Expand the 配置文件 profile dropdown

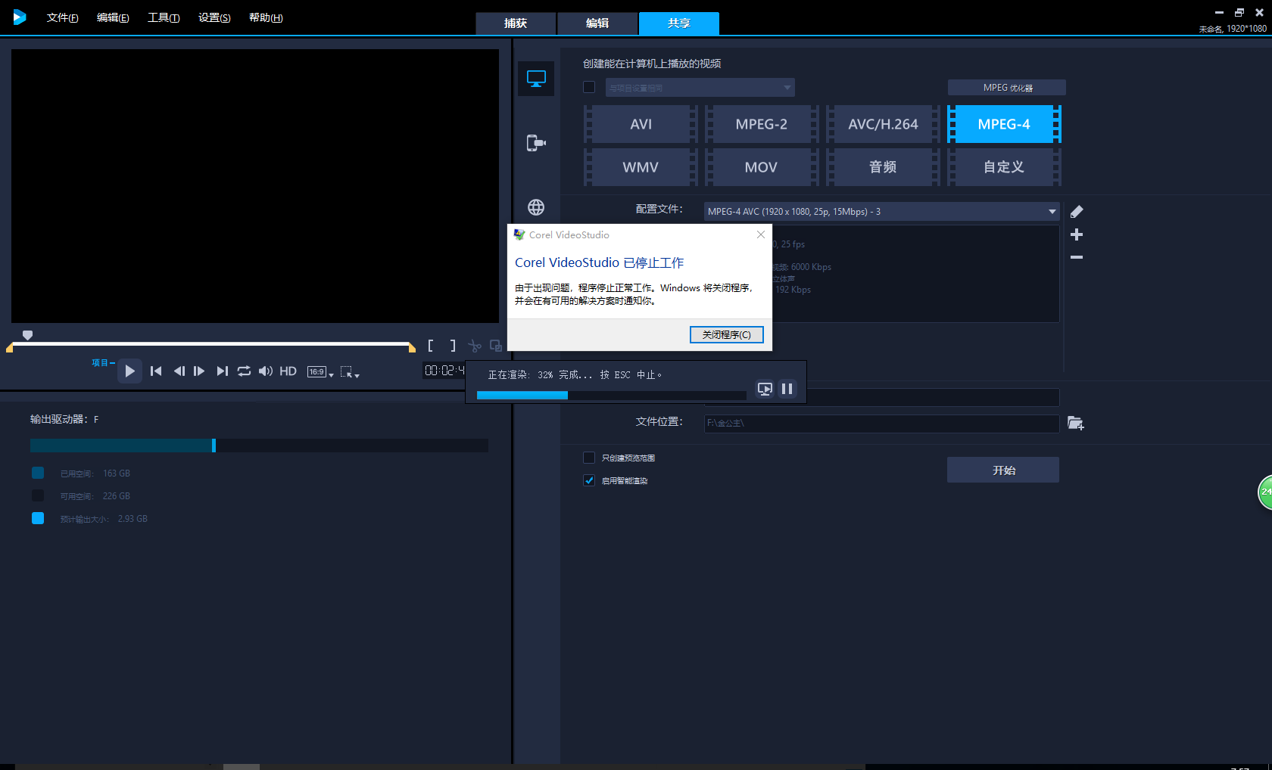pos(881,212)
